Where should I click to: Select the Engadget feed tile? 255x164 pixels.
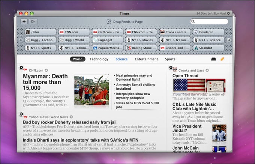pyautogui.click(x=108, y=40)
